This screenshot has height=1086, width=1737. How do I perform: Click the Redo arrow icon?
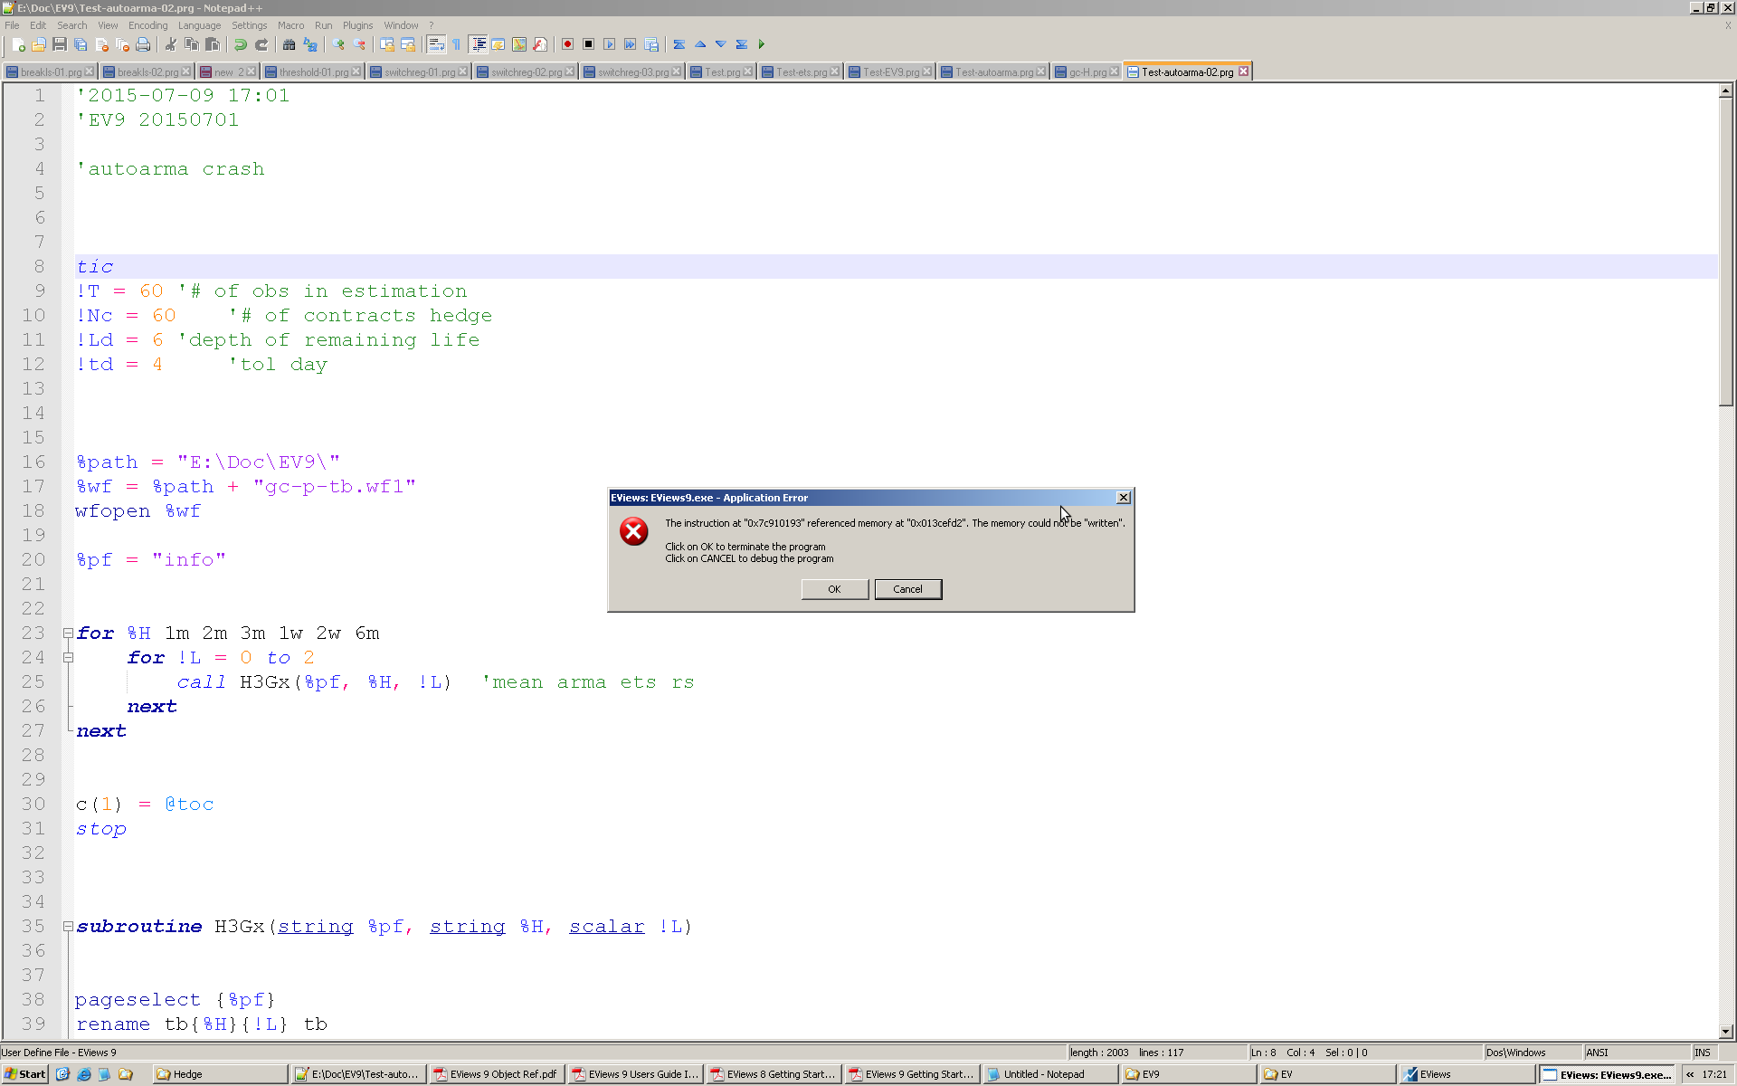(261, 44)
